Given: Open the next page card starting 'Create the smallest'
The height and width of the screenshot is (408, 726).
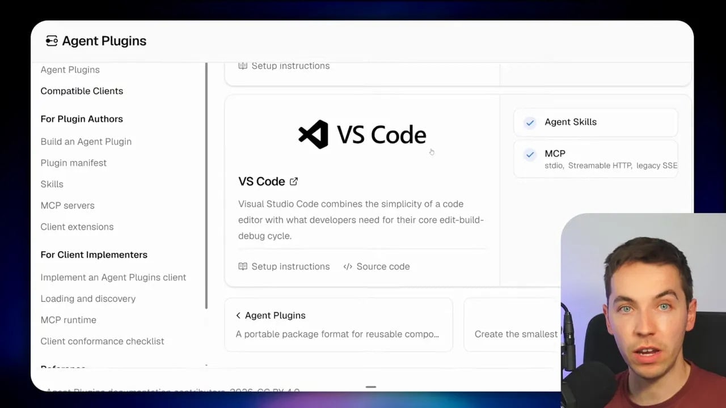Looking at the screenshot, I should (x=512, y=325).
